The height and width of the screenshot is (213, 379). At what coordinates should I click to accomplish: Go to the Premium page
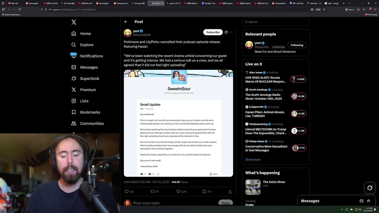[x=83, y=90]
